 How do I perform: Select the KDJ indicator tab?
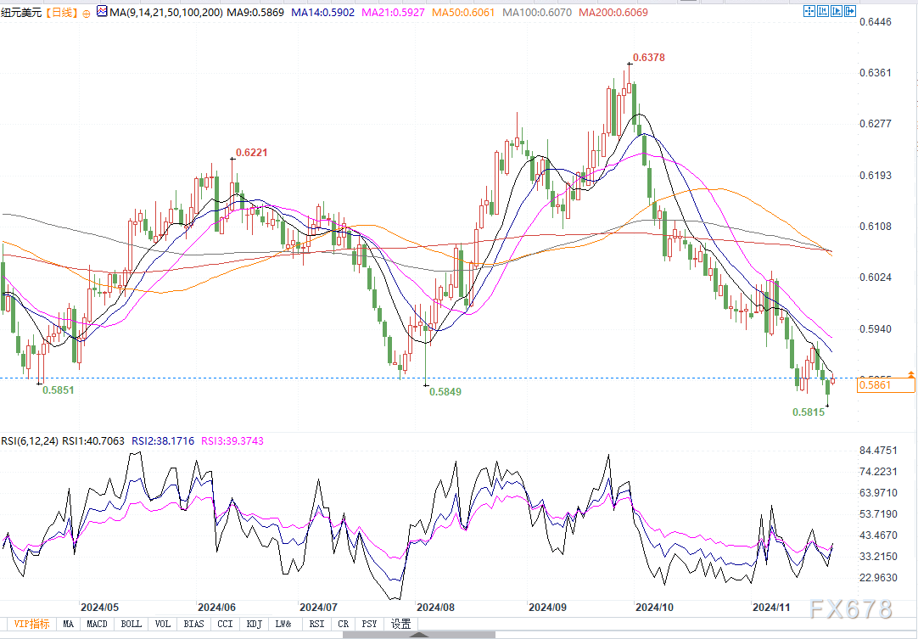(255, 624)
